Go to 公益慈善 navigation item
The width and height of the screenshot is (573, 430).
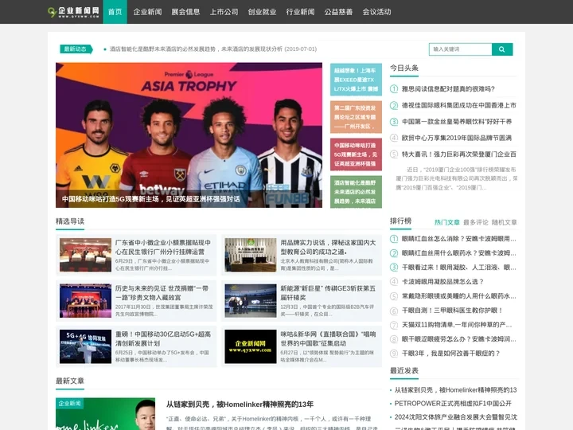(x=338, y=12)
